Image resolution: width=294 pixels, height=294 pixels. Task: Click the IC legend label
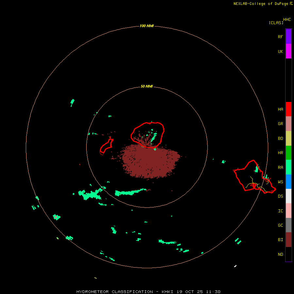click(x=280, y=211)
